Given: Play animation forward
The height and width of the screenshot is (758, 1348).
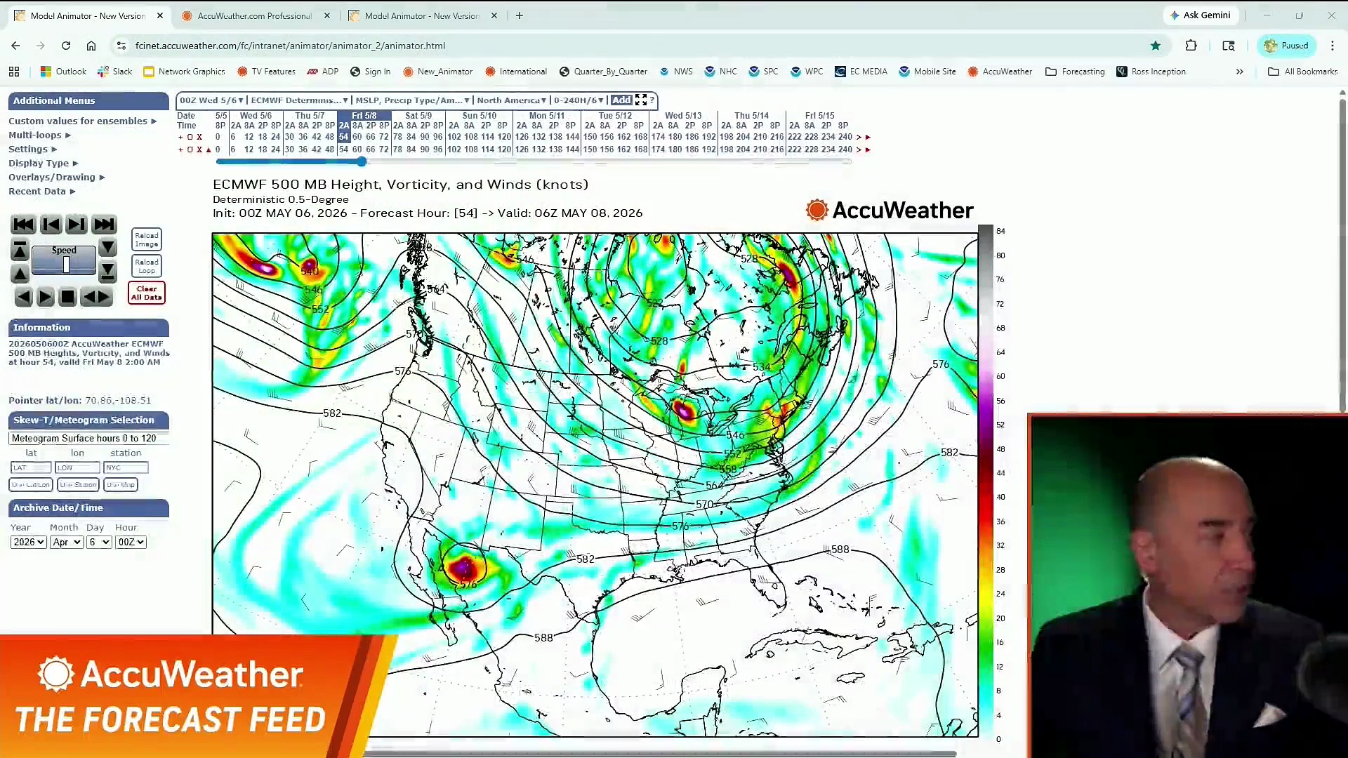Looking at the screenshot, I should (45, 297).
